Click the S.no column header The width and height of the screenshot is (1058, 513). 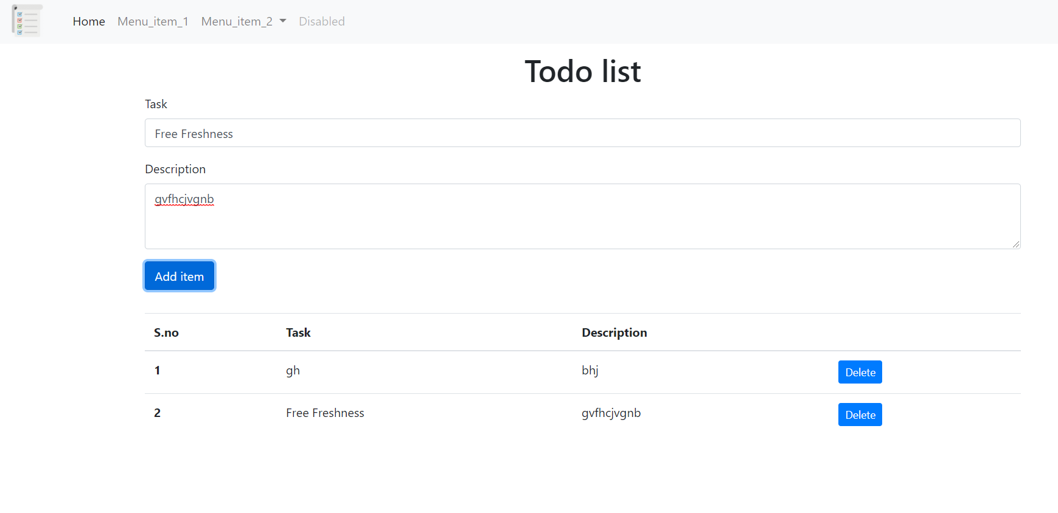166,332
